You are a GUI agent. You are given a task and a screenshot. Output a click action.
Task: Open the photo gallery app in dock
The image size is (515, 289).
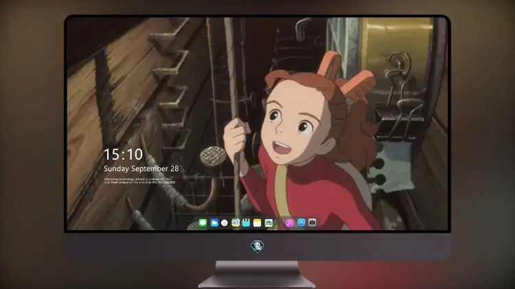[x=268, y=223]
